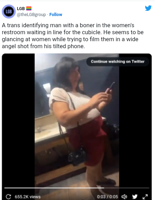Open the LGB circular profile avatar
The width and height of the screenshot is (155, 200).
tap(9, 12)
